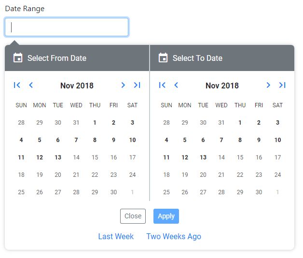Jump to first month in To calendar
Screen dimensions: 303x258
163,86
